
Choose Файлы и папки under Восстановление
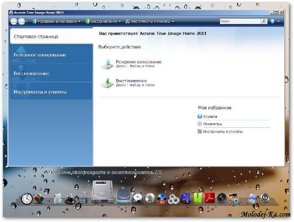tap(142, 85)
